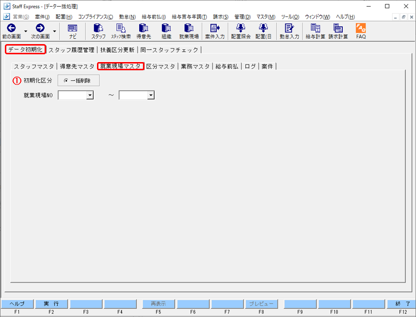
Task: Open the 配置(H) menu
Action: click(64, 16)
